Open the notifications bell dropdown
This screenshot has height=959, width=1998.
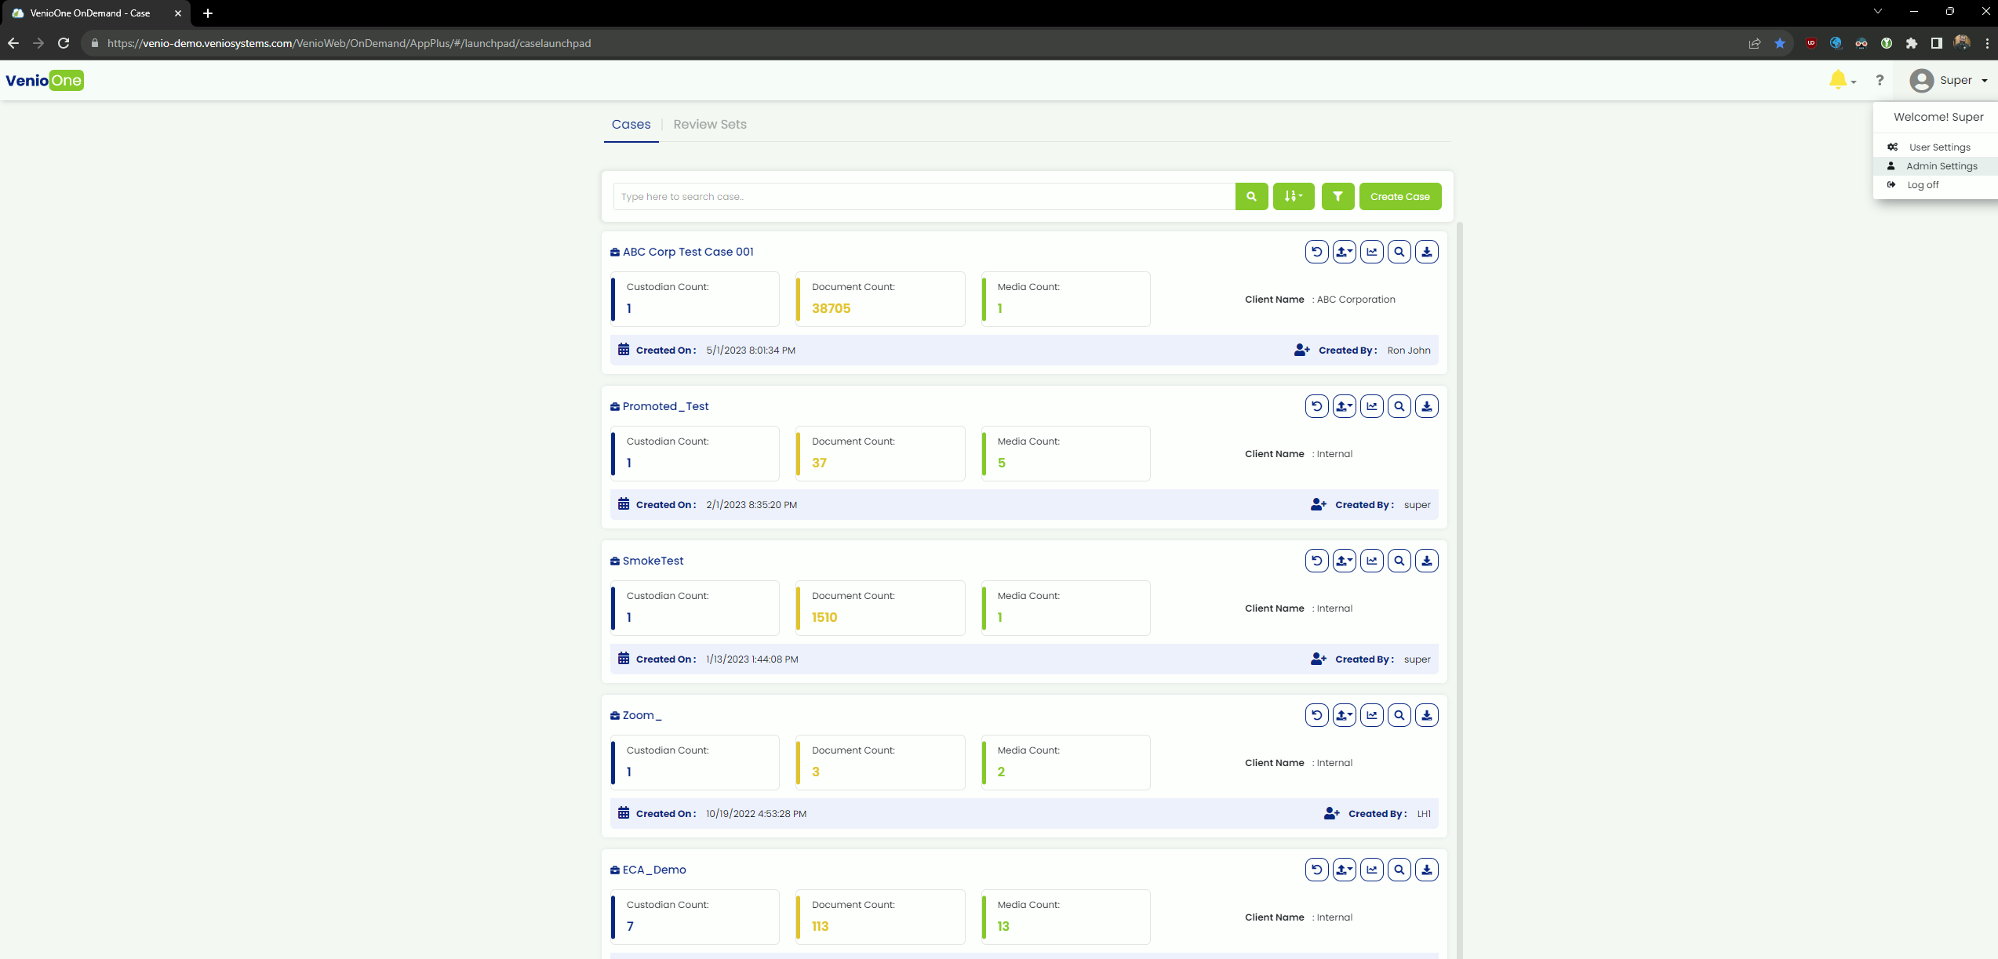pyautogui.click(x=1841, y=80)
